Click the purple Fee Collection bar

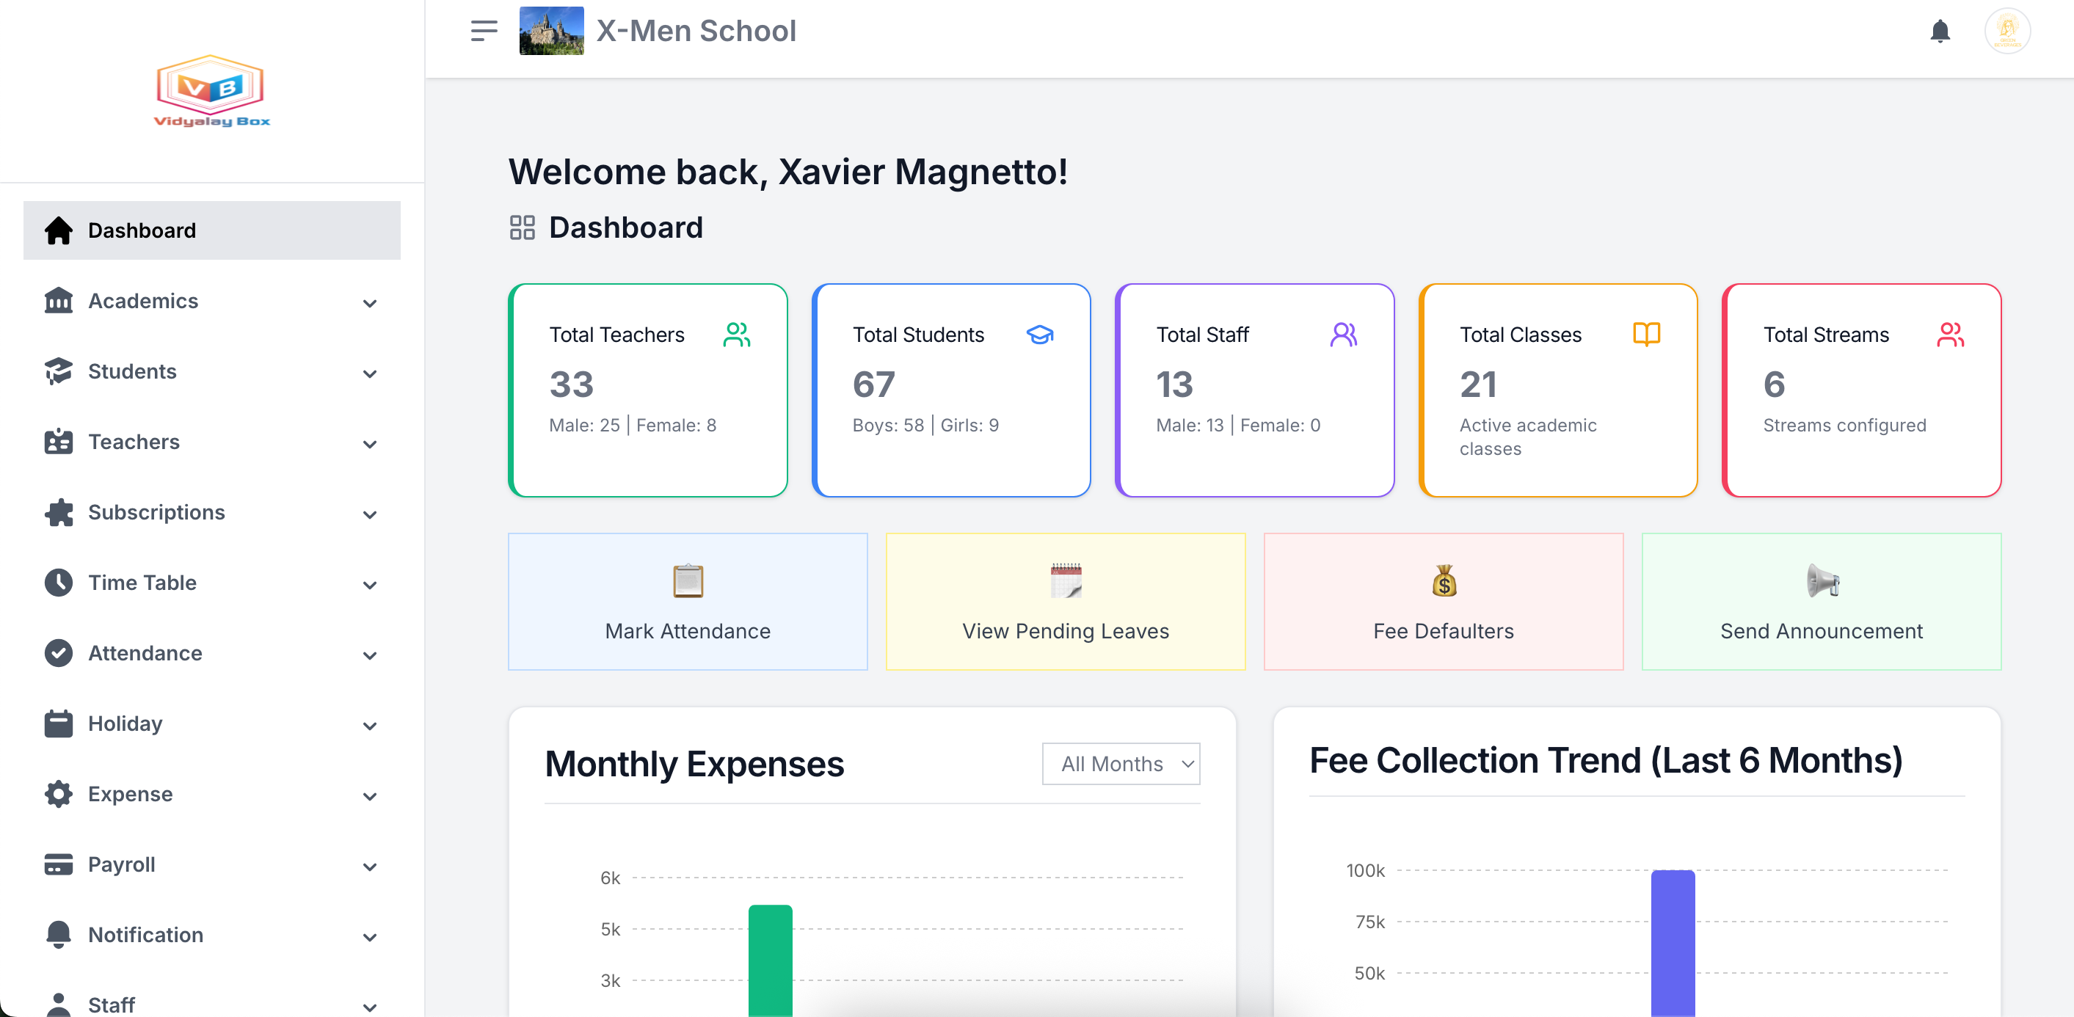point(1673,943)
